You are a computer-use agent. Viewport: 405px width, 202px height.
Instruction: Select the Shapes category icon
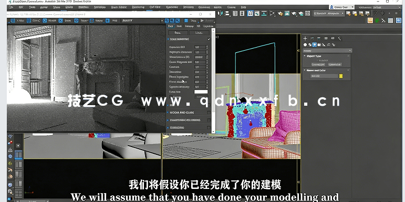click(310, 44)
